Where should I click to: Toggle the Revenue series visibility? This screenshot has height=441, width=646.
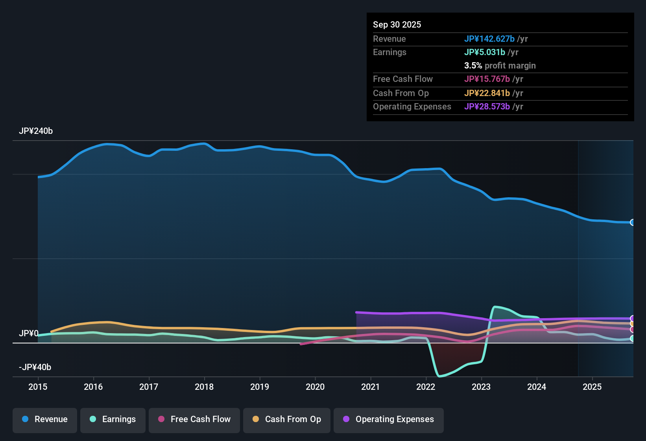44,419
